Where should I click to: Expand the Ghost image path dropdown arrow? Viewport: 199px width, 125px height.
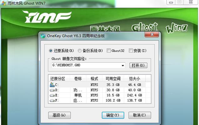[x=123, y=66]
